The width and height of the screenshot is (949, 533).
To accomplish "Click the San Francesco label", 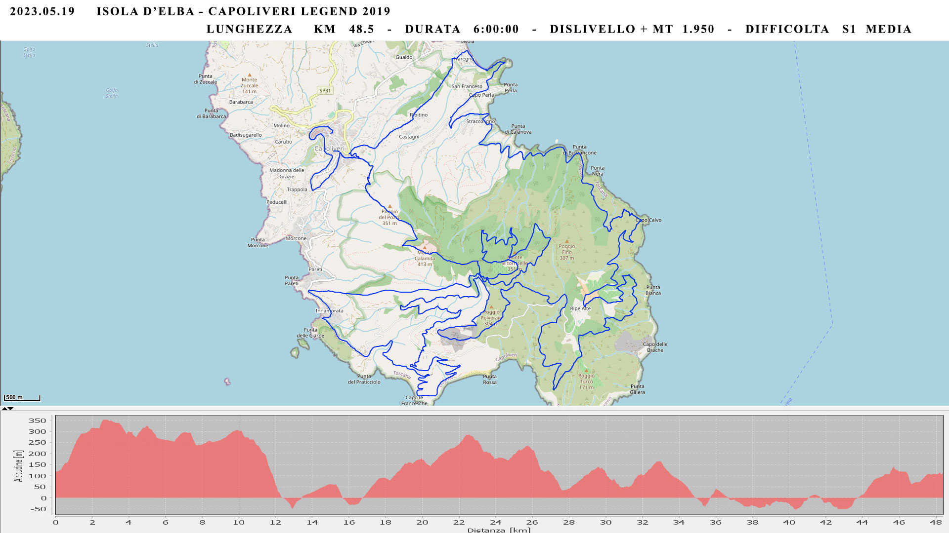I will [467, 86].
